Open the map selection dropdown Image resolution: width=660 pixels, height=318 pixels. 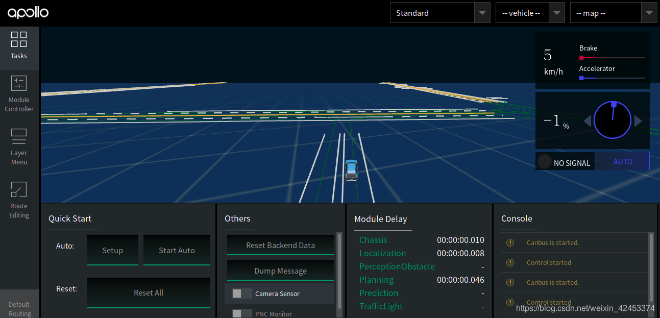pos(613,13)
